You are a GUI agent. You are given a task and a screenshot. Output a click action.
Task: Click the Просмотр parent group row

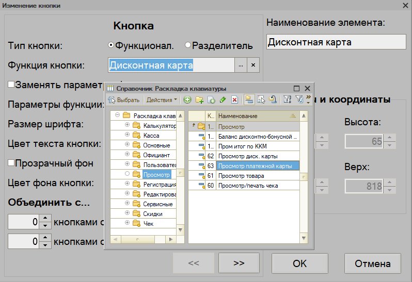(244, 127)
